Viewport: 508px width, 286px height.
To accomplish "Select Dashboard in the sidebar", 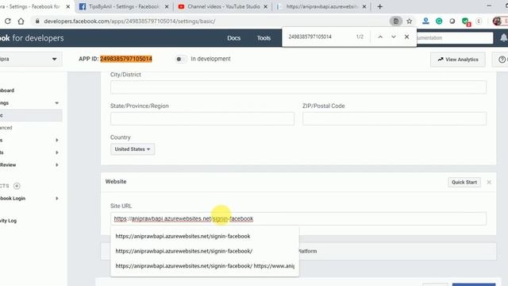I will click(x=7, y=91).
